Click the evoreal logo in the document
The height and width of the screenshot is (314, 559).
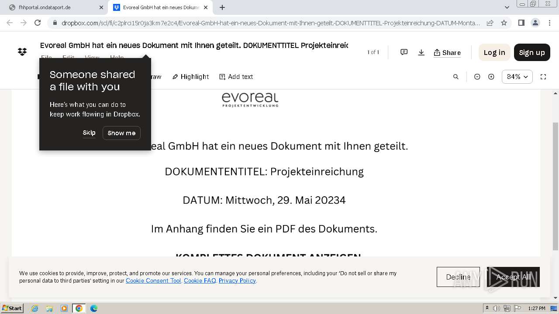point(250,99)
